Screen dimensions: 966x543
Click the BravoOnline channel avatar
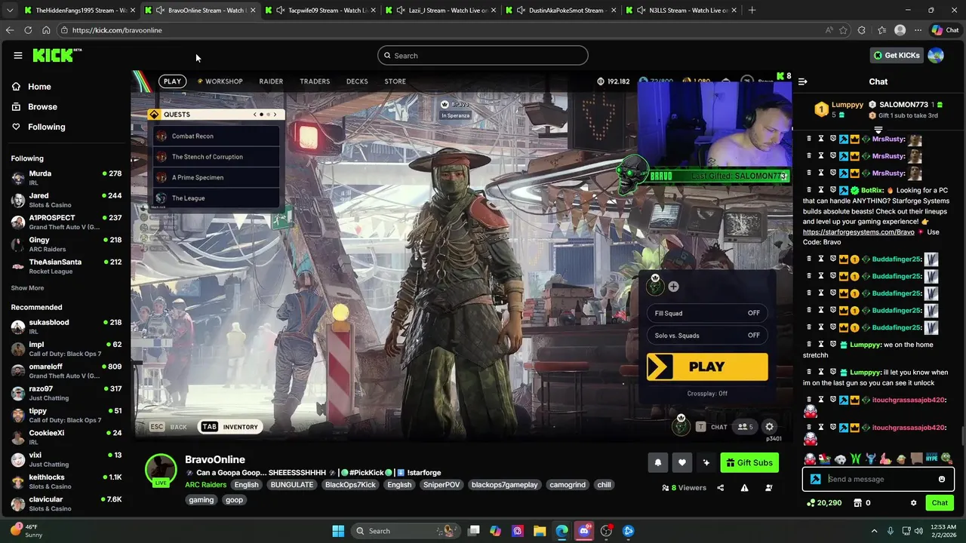point(161,469)
